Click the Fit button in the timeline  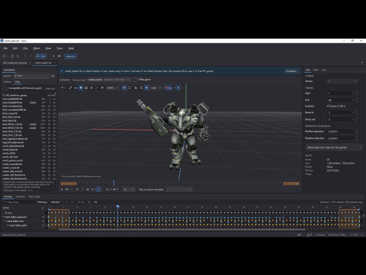[x=95, y=202]
